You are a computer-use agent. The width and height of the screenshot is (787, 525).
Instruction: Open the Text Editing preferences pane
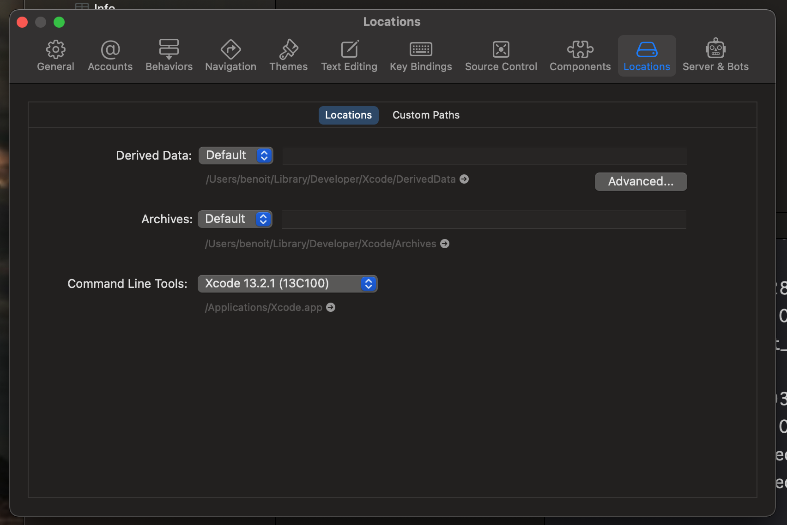click(x=349, y=55)
